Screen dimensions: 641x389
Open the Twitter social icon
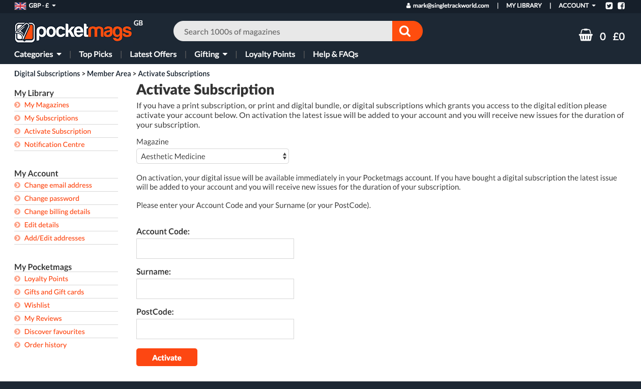609,6
